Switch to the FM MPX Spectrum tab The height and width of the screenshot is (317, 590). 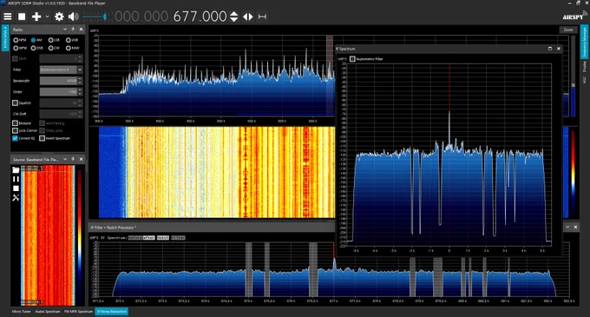point(78,311)
